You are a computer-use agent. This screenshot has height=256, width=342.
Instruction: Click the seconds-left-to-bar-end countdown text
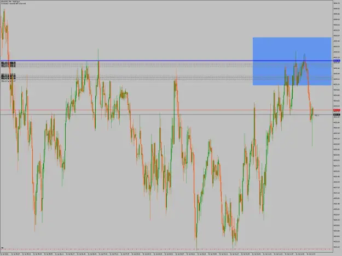coord(13,3)
